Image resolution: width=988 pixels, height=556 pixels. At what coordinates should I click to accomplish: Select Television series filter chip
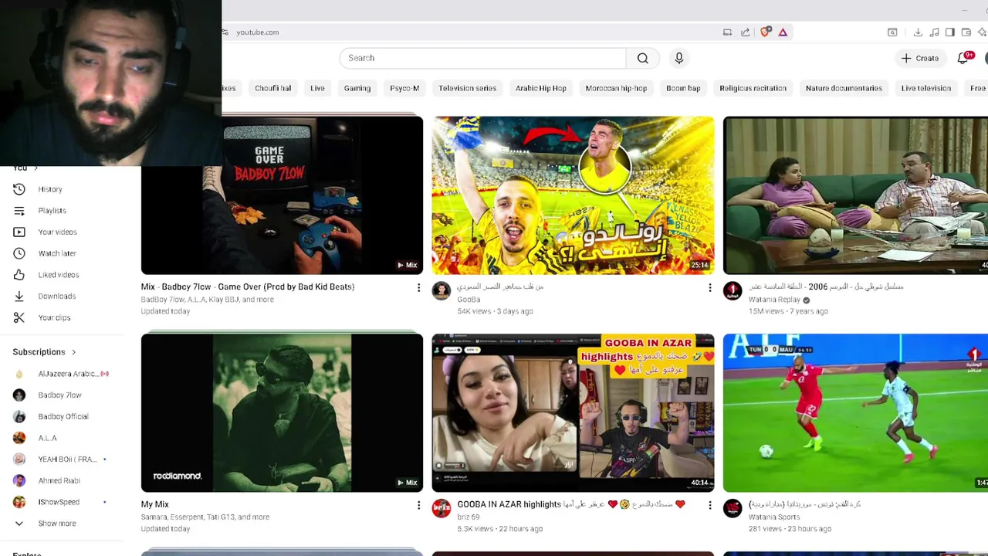(x=467, y=88)
